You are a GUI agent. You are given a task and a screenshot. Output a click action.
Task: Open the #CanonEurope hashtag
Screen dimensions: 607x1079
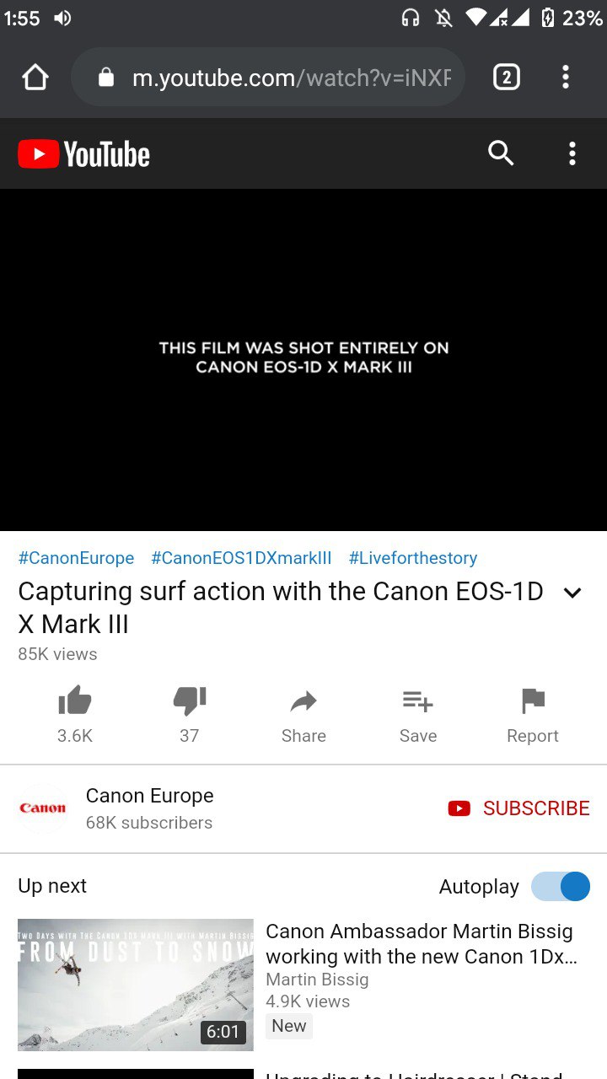tap(76, 558)
